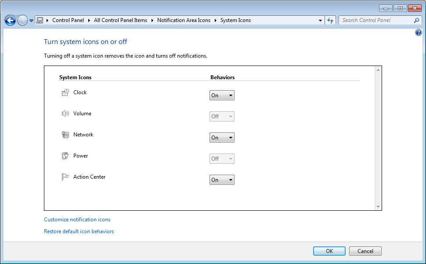Refresh the address bar location
Image resolution: width=426 pixels, height=264 pixels.
tap(331, 20)
